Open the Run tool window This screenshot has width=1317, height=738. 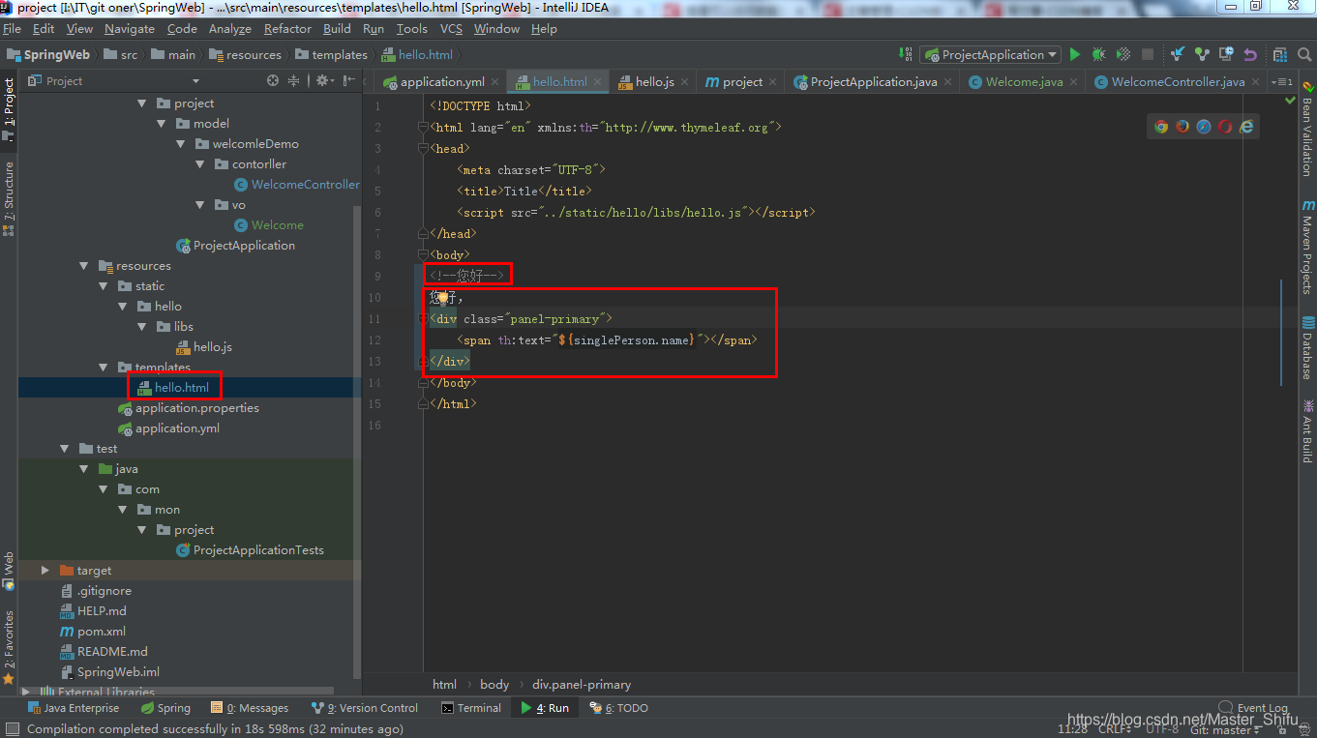(545, 708)
